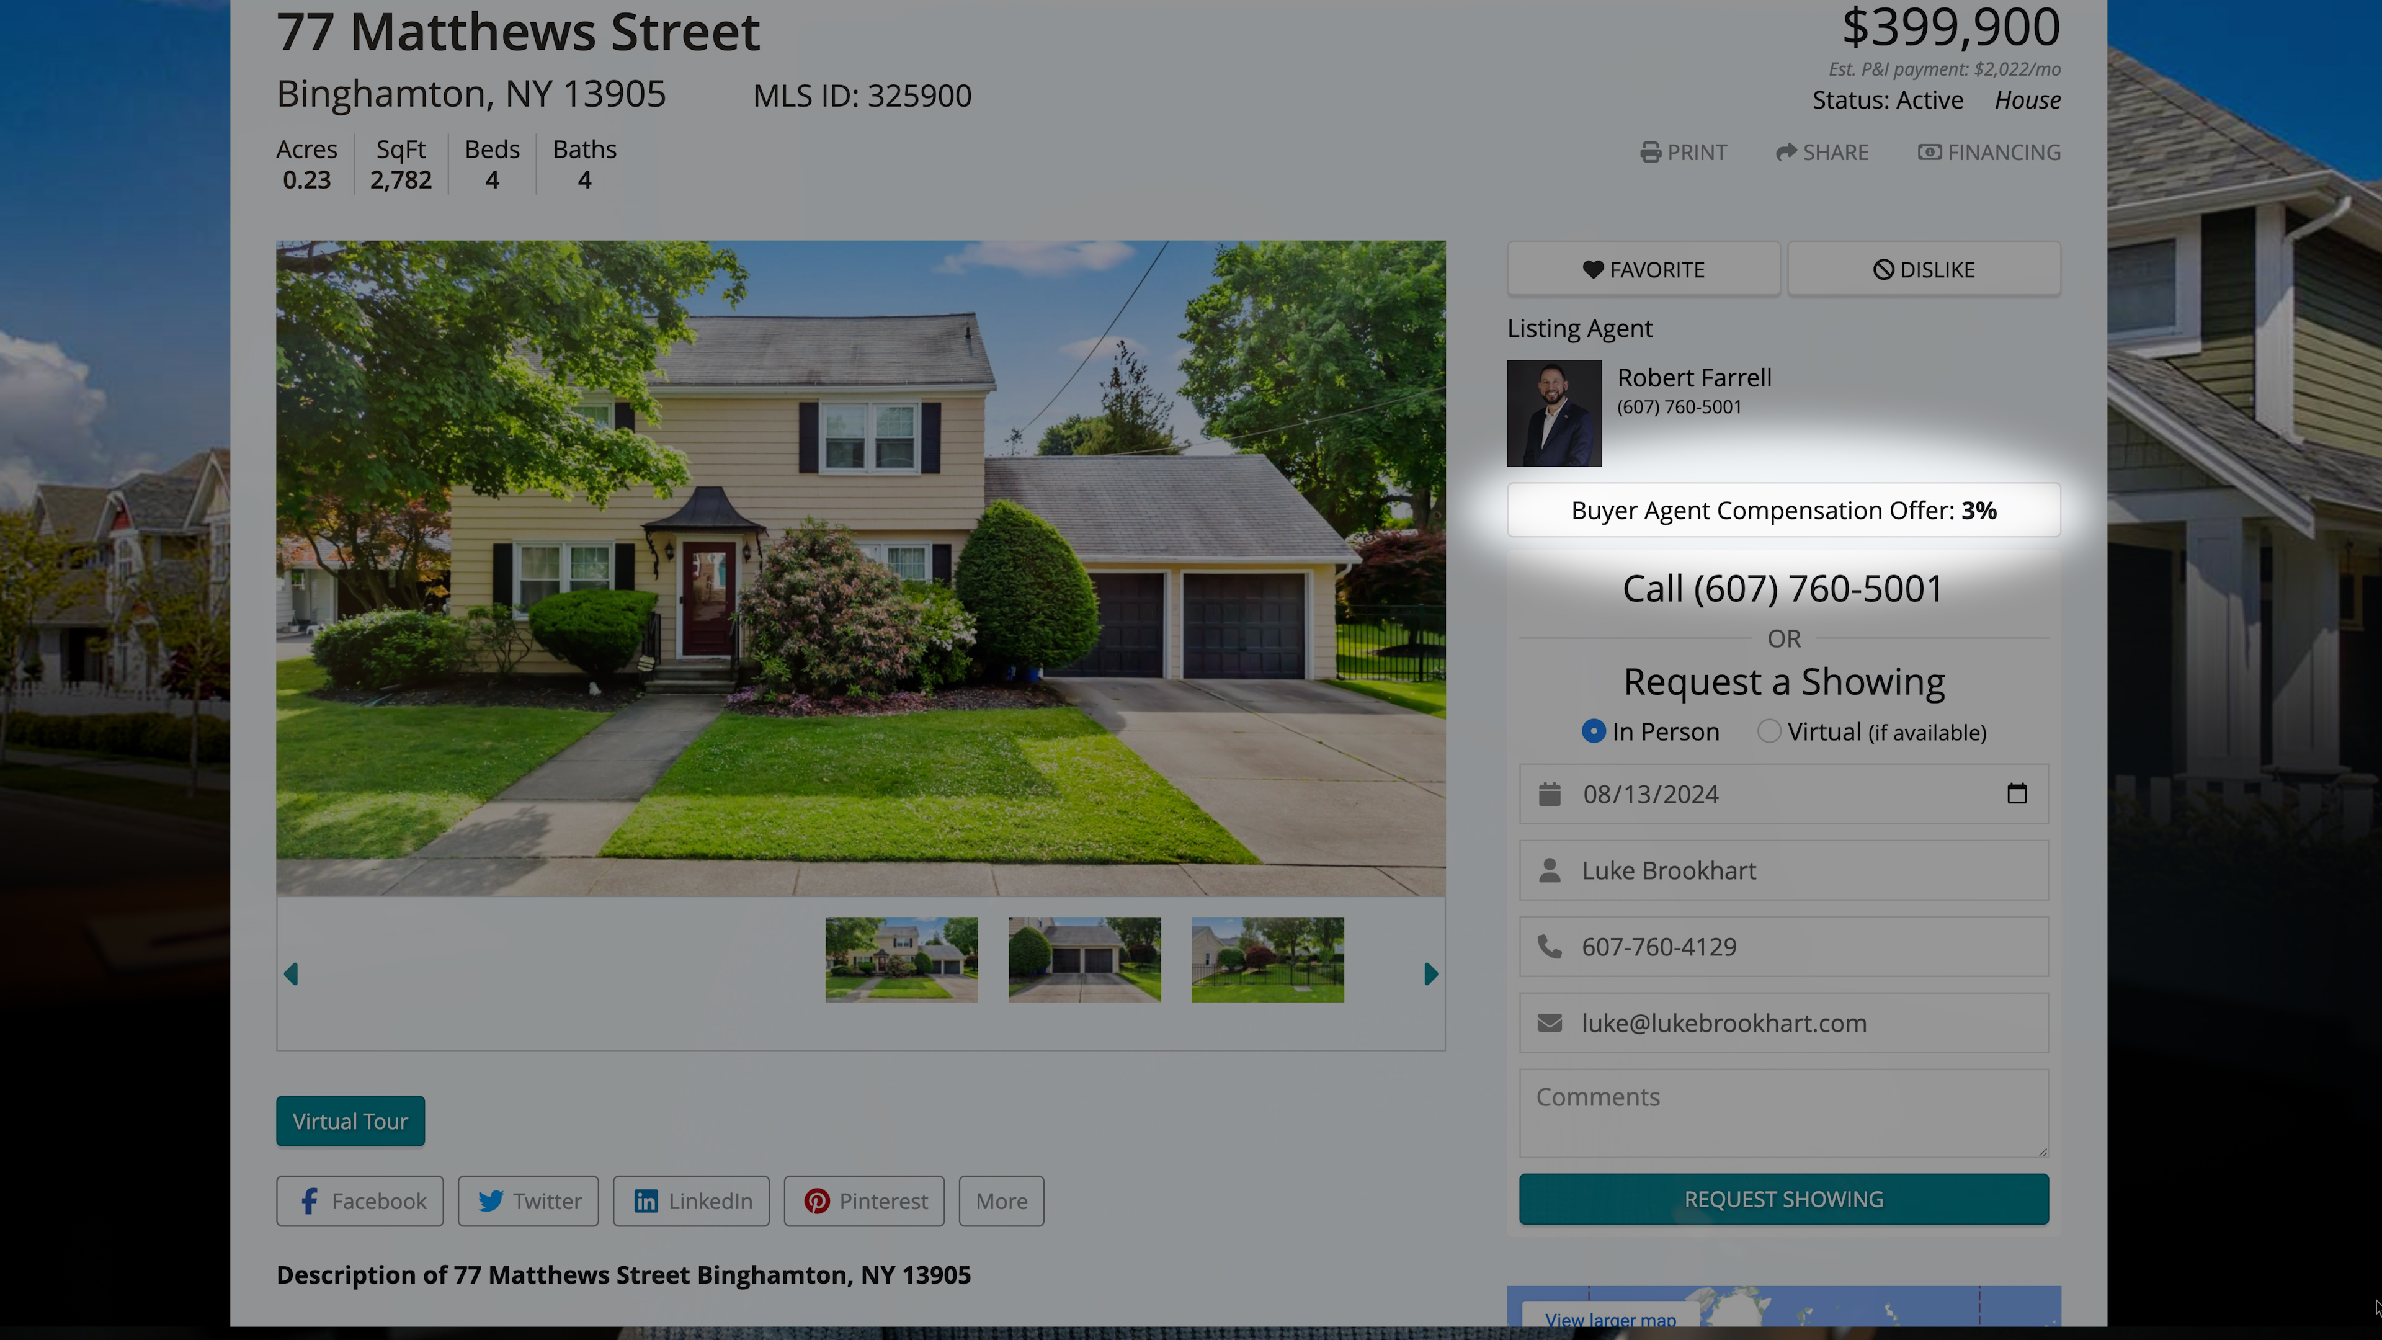Click the Financing icon

pyautogui.click(x=1931, y=151)
